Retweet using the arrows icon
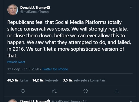Viewport: 139px width, 102px height. coord(54,91)
